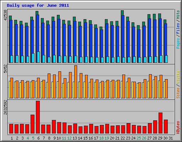The image size is (182, 142).
Task: Click day label 21 on x-axis
Action: click(117, 138)
